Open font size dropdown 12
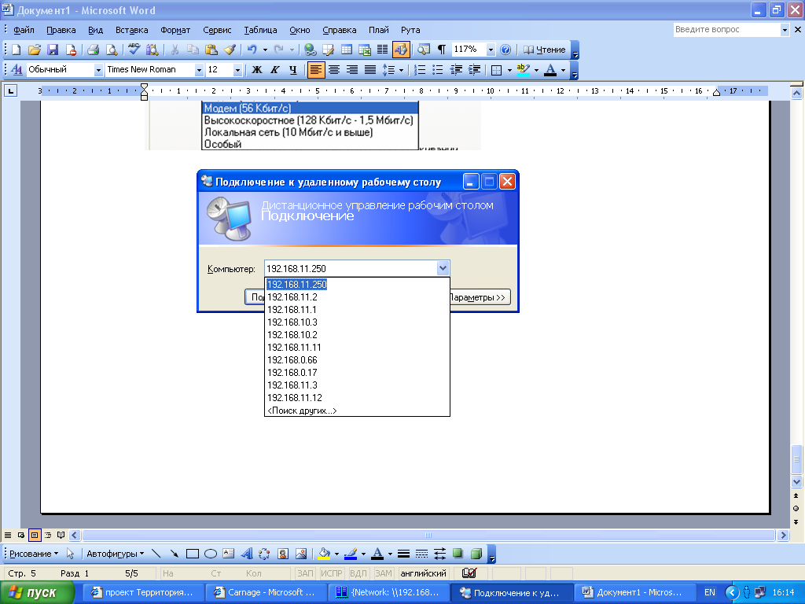This screenshot has height=604, width=805. [x=237, y=70]
